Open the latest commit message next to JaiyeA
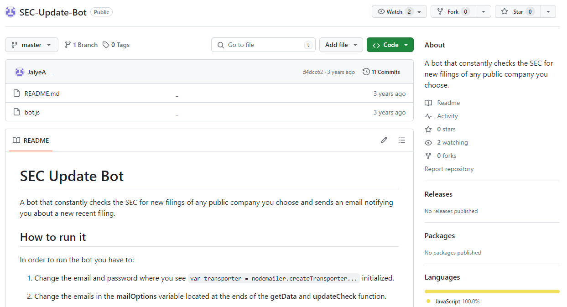 tap(51, 73)
